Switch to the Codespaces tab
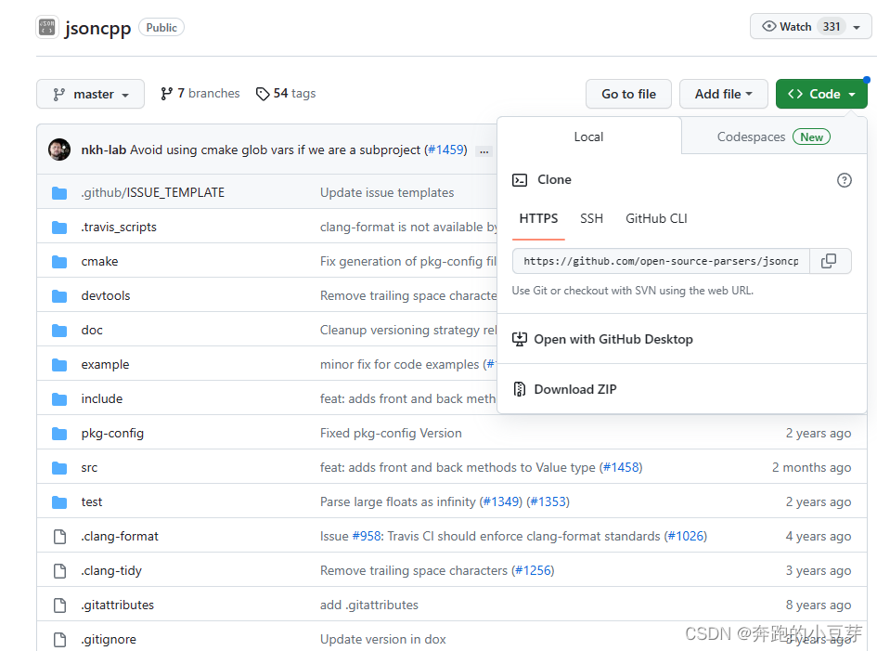This screenshot has width=877, height=651. pyautogui.click(x=751, y=137)
